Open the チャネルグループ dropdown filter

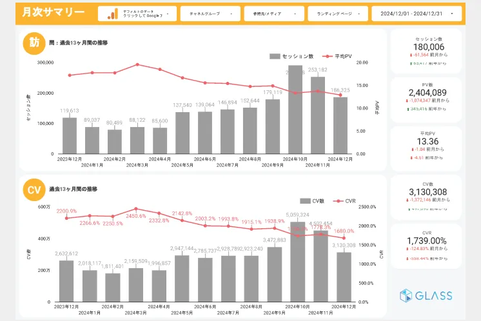[x=210, y=14]
